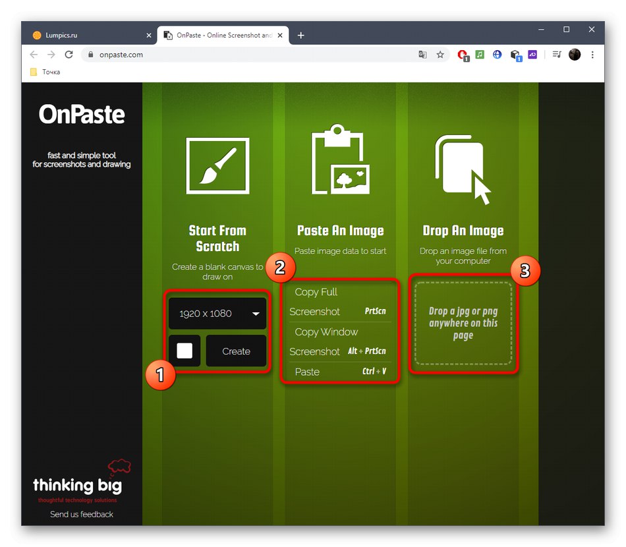626x547 pixels.
Task: Open a new browser tab
Action: pos(301,35)
